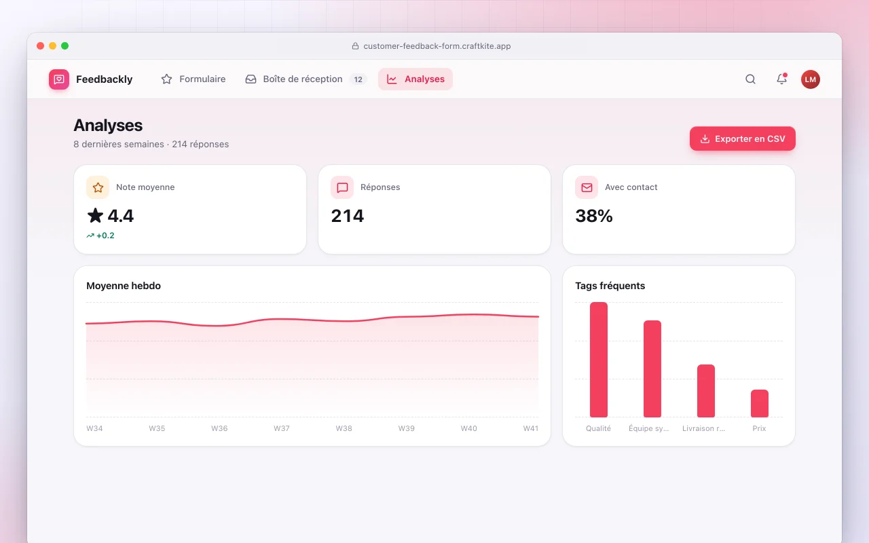Click the Analyses page heading
This screenshot has height=543, width=869.
coord(108,126)
